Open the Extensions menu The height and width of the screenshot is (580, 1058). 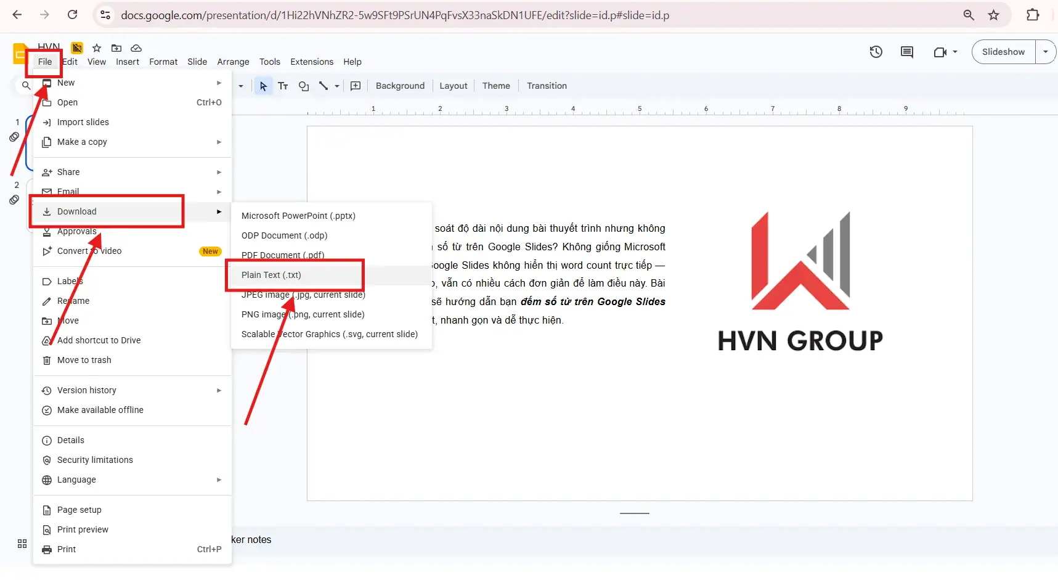[311, 62]
